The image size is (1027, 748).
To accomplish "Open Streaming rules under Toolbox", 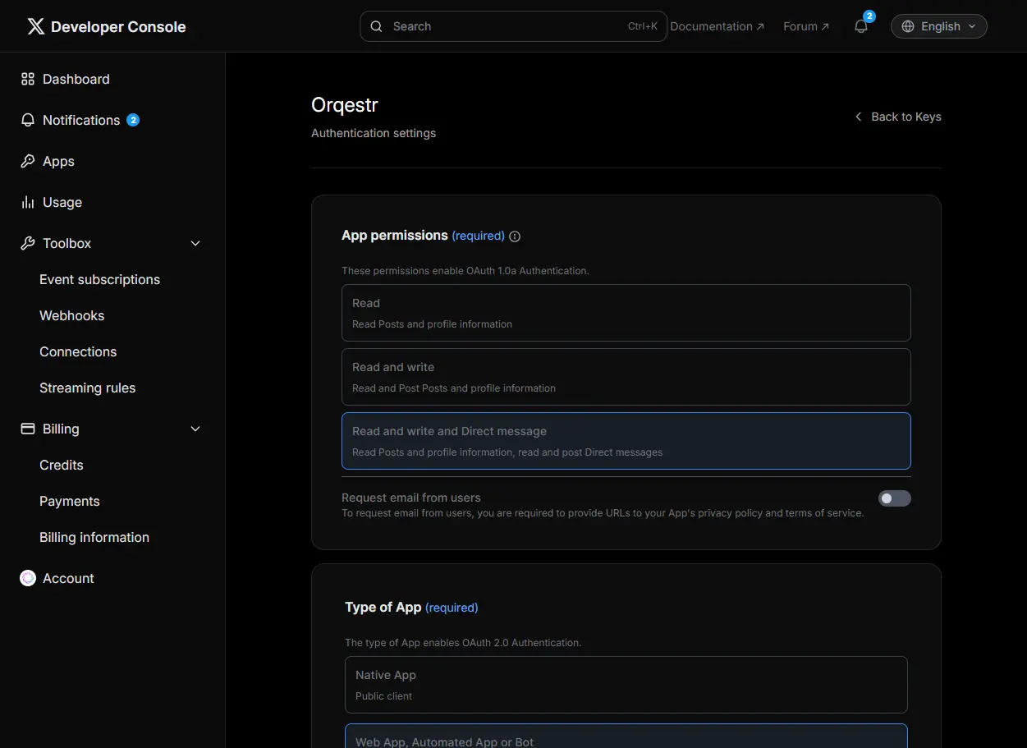I will pos(88,388).
